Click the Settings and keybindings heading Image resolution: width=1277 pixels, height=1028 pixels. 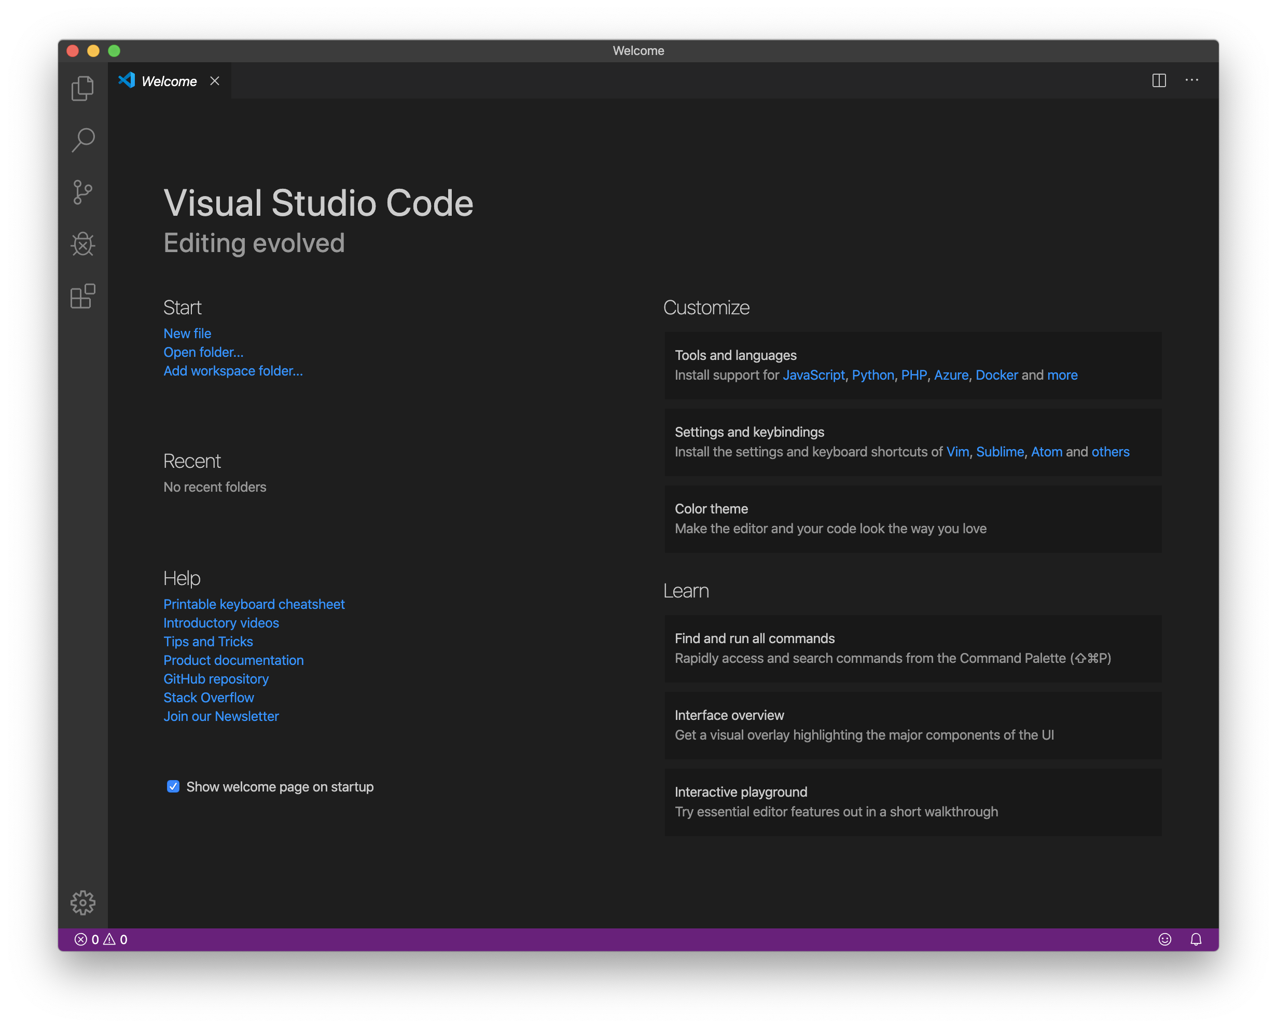click(x=749, y=432)
